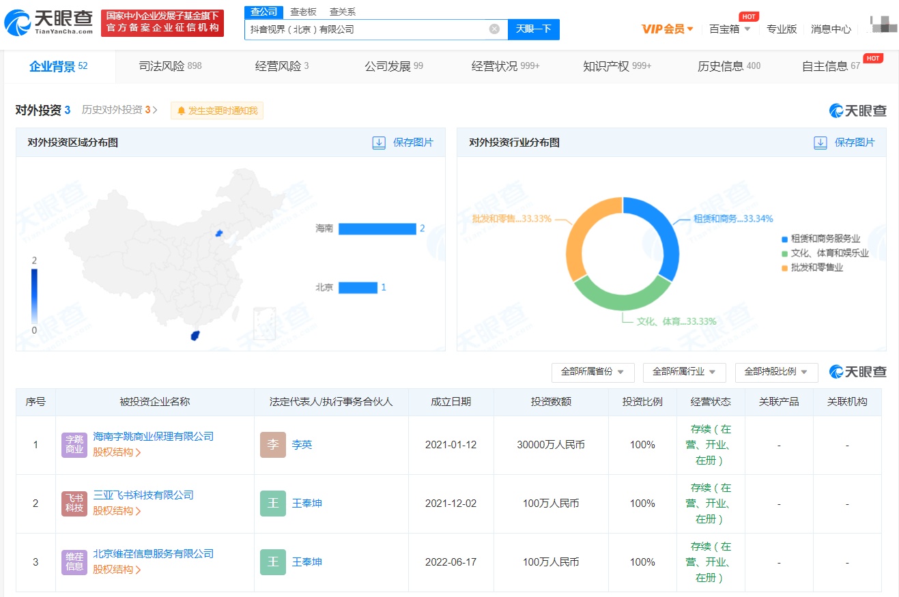Click the 北京 bar in region chart
The image size is (899, 597).
358,287
